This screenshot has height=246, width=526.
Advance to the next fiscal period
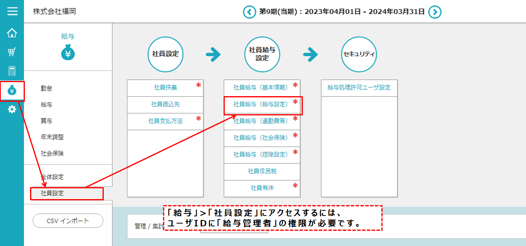pos(434,12)
